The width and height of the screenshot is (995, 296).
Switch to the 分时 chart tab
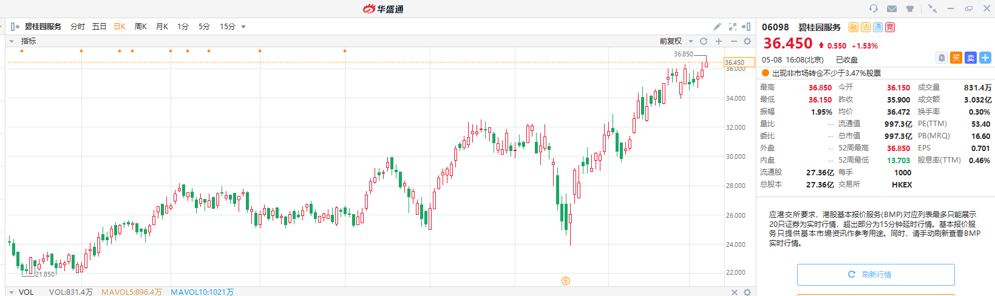pos(77,27)
